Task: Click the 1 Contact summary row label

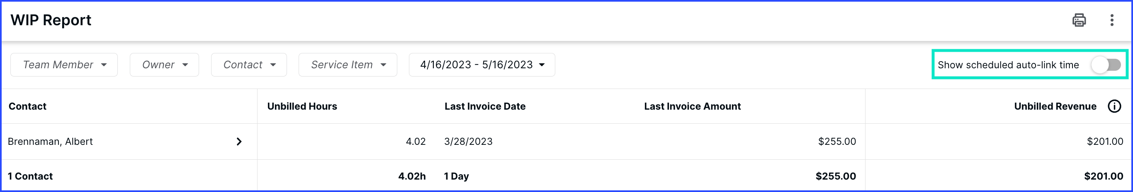Action: (30, 176)
